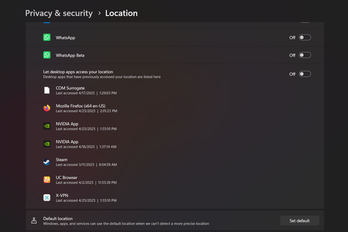Screen dimensions: 348x232
Task: Click the Default location pin icon
Action: (34, 220)
